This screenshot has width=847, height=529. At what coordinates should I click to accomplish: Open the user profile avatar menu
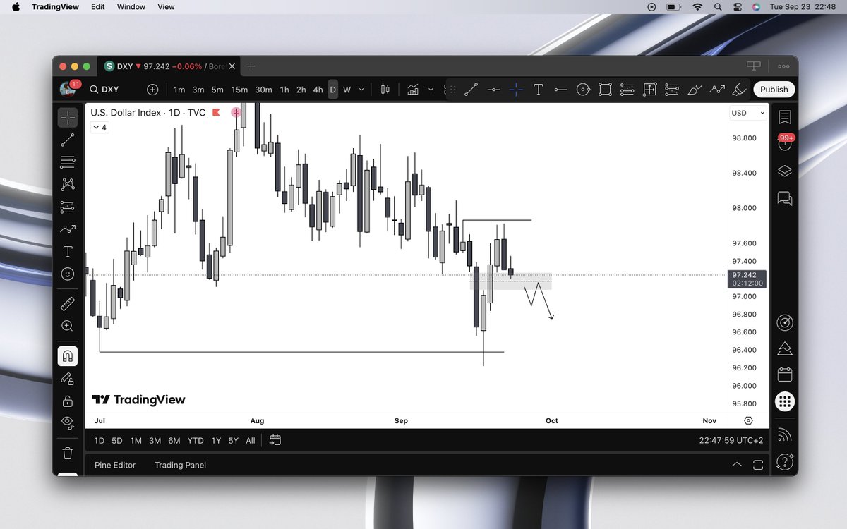click(68, 89)
